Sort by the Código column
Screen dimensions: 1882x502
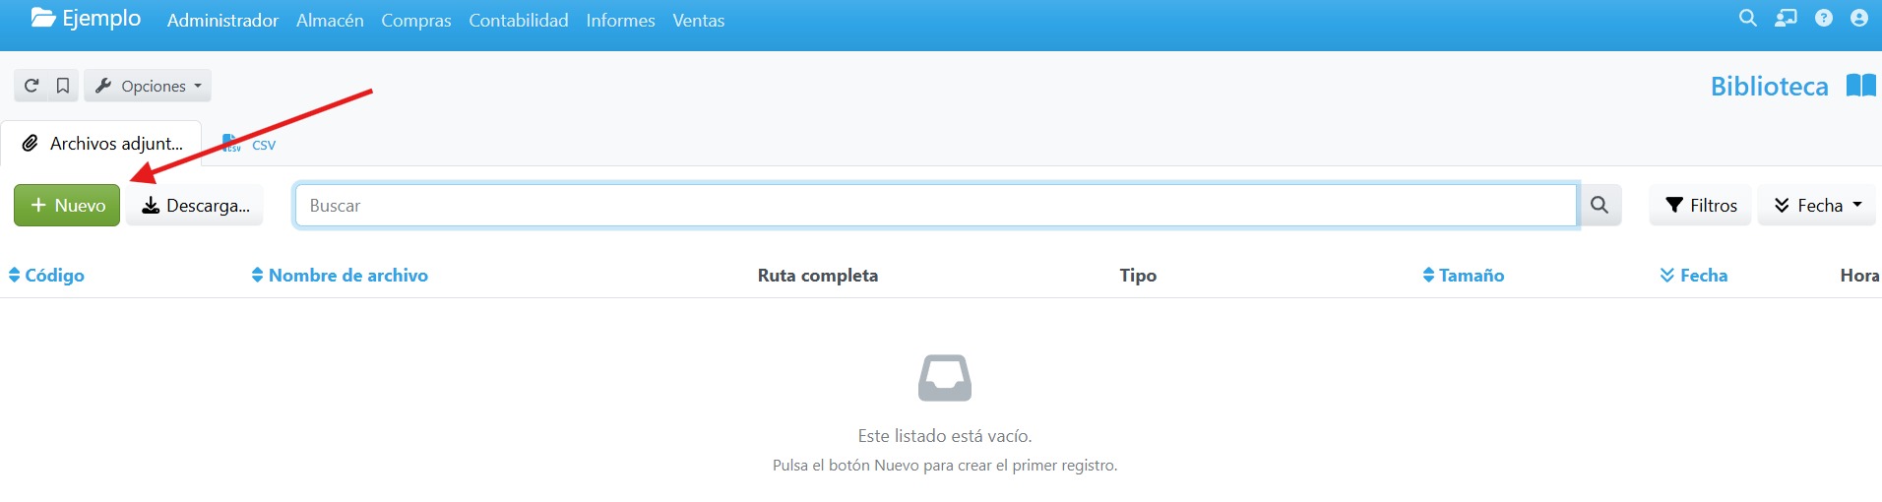pyautogui.click(x=46, y=276)
